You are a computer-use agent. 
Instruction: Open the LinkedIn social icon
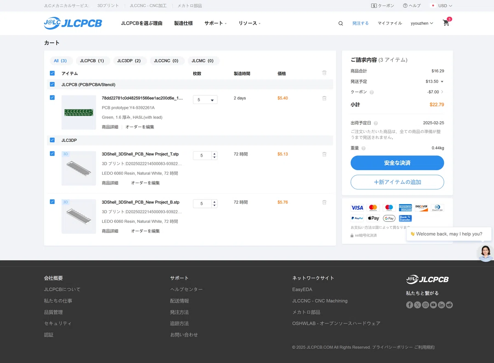click(441, 305)
